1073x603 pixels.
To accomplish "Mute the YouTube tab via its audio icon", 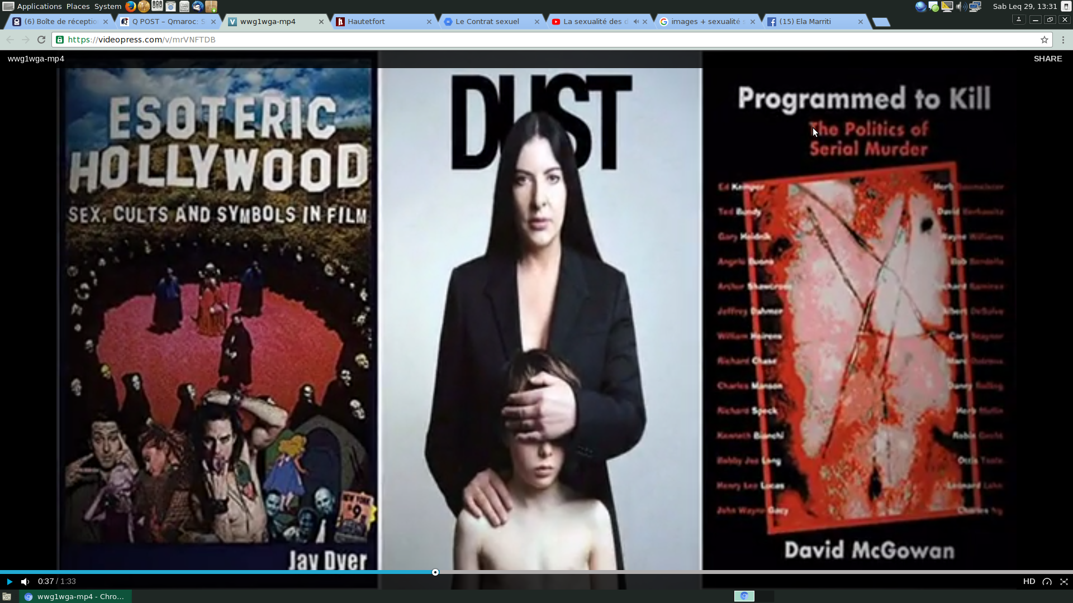I will pos(636,22).
